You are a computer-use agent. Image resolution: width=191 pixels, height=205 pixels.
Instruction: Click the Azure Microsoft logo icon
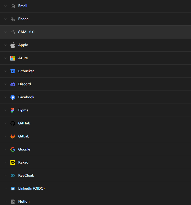pos(13,58)
